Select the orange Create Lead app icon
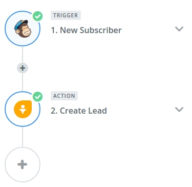 pyautogui.click(x=23, y=109)
